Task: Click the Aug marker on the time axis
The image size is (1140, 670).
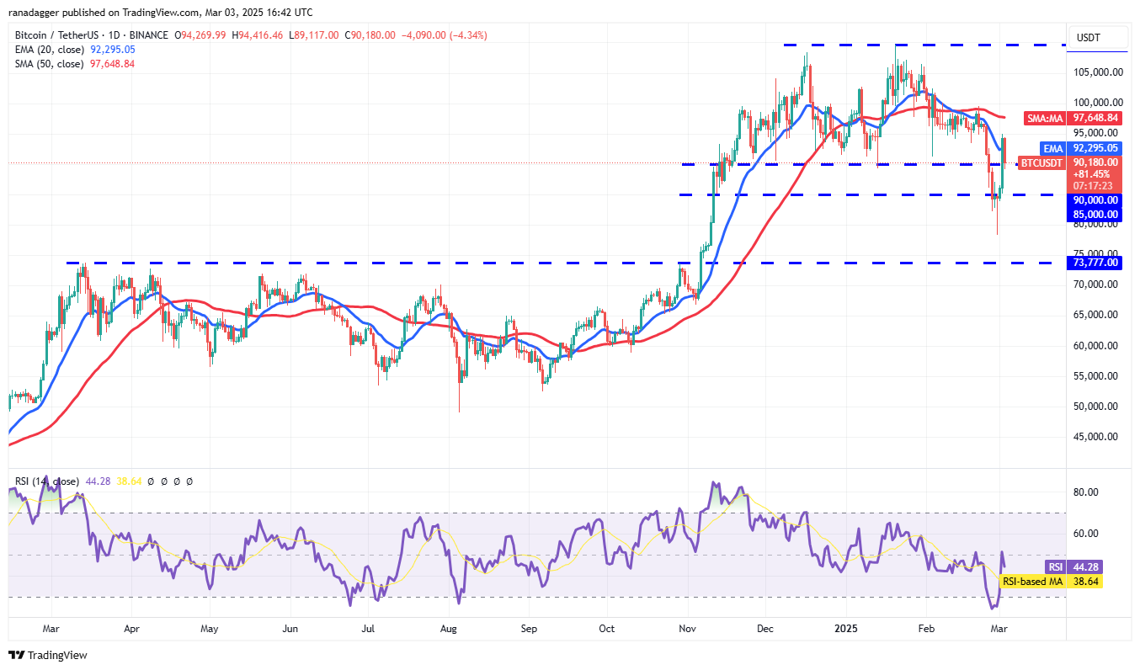Action: 449,628
